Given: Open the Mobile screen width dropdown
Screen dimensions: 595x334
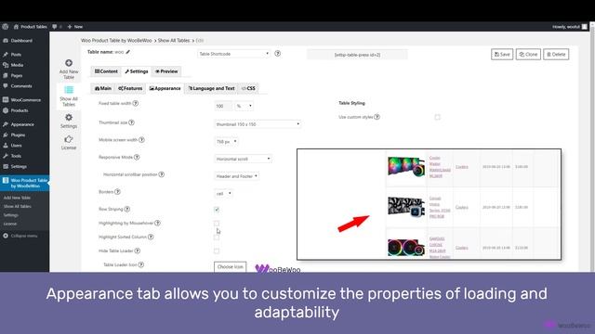Looking at the screenshot, I should pyautogui.click(x=226, y=142).
